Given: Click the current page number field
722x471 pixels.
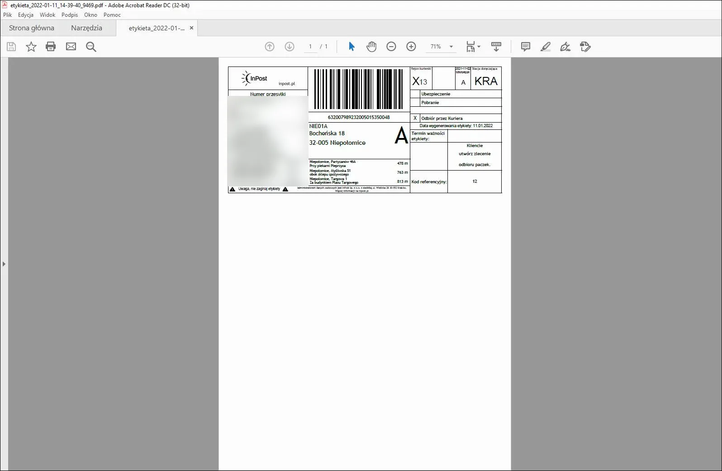Looking at the screenshot, I should pos(310,47).
